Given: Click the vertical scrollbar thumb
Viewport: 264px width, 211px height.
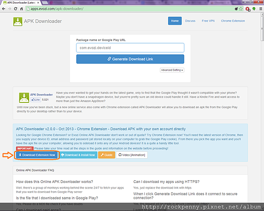Looking at the screenshot, I should pyautogui.click(x=262, y=29).
